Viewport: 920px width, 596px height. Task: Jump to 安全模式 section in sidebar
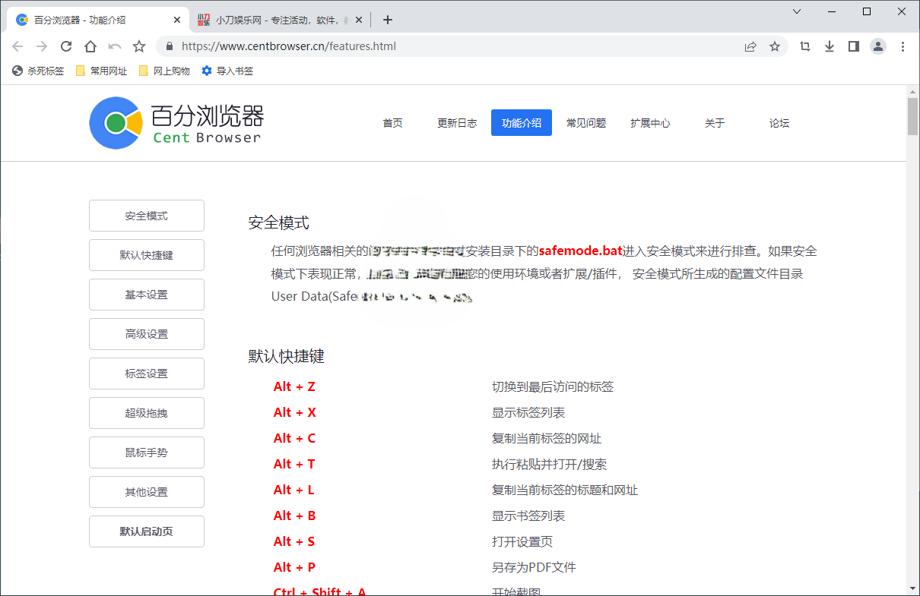click(147, 216)
